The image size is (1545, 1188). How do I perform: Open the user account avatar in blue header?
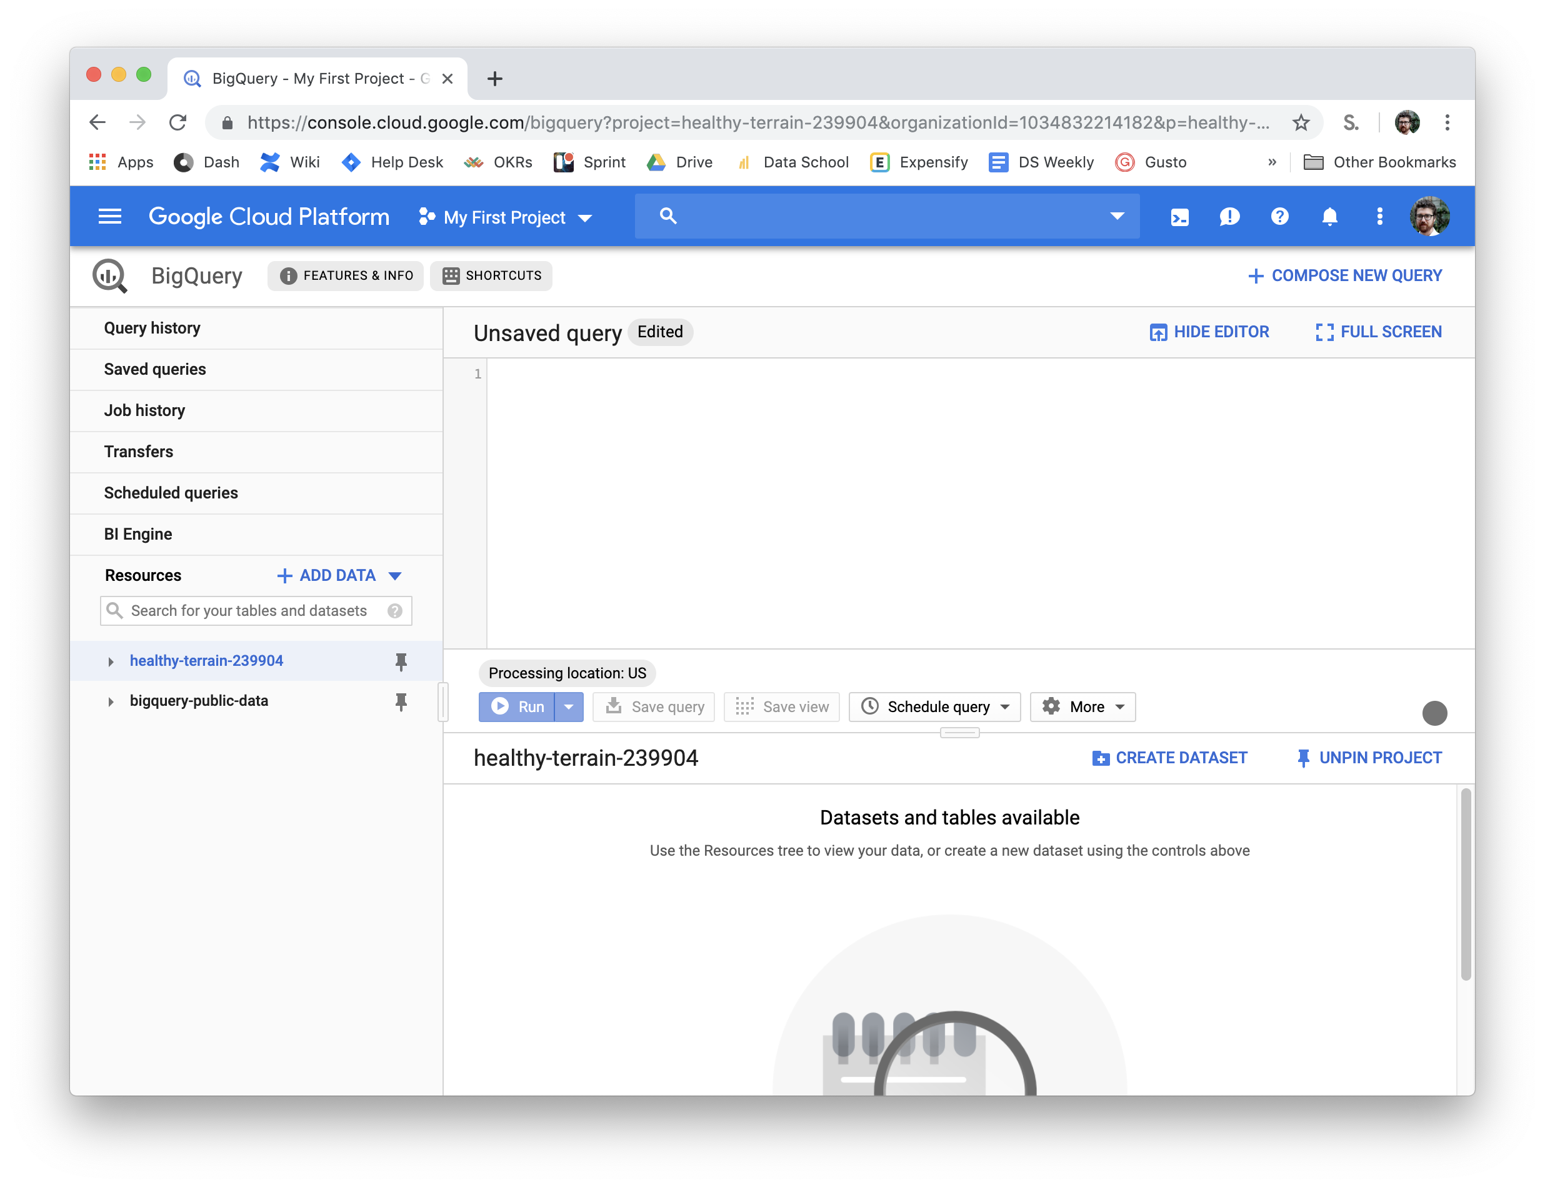tap(1430, 216)
